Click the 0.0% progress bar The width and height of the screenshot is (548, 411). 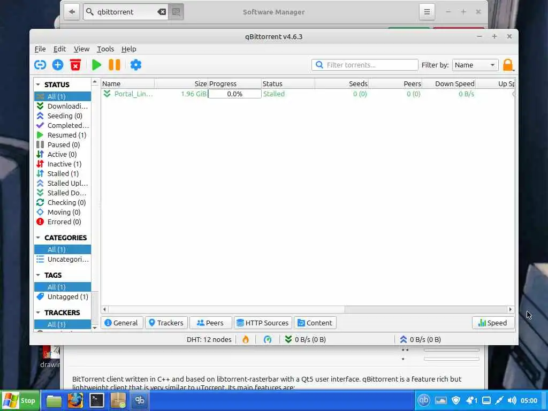pos(234,94)
